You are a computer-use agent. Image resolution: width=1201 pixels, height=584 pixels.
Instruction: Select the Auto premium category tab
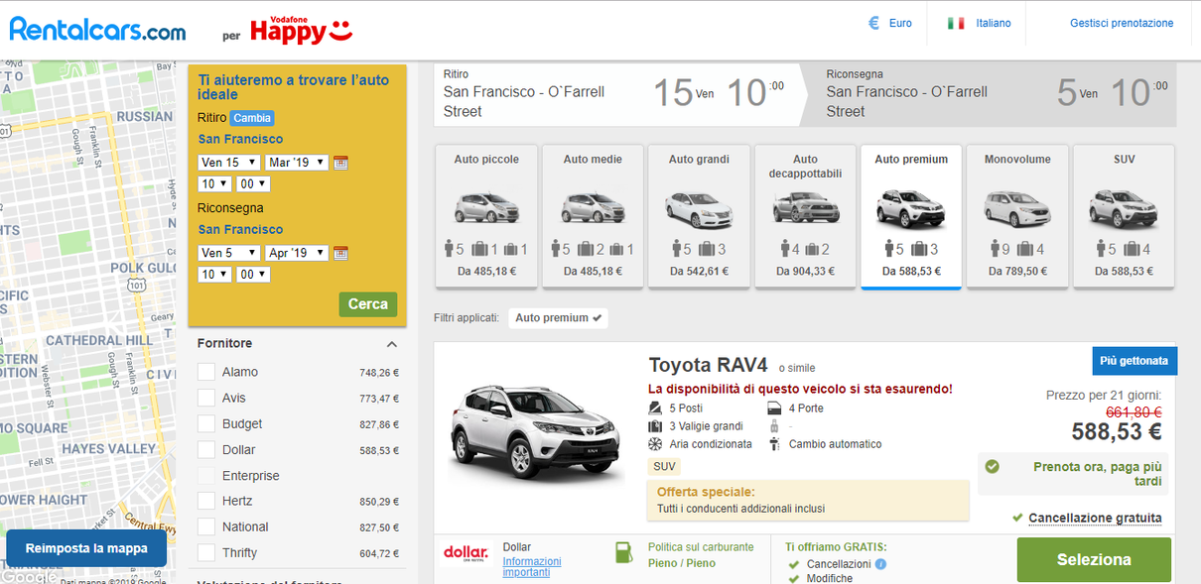click(x=911, y=217)
